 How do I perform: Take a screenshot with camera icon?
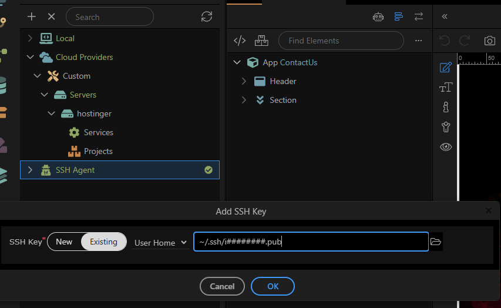pos(489,41)
